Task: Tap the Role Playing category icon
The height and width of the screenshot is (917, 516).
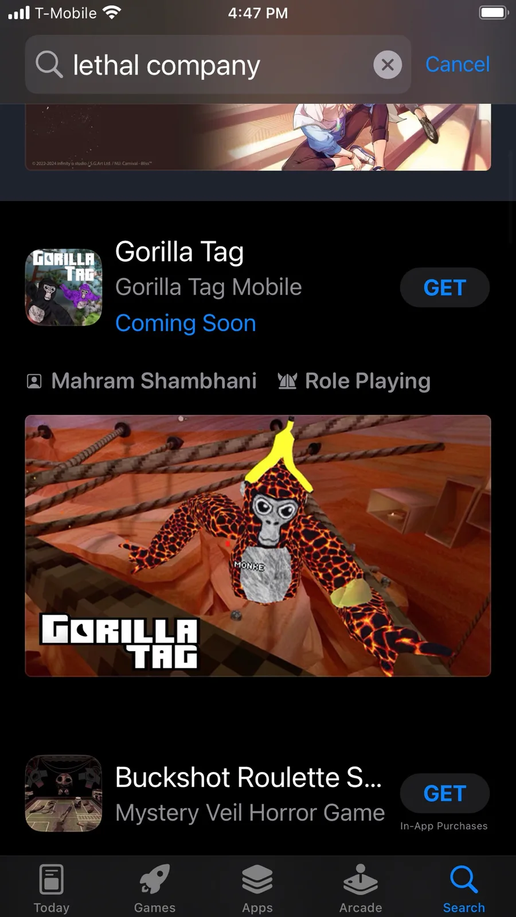Action: [x=287, y=381]
